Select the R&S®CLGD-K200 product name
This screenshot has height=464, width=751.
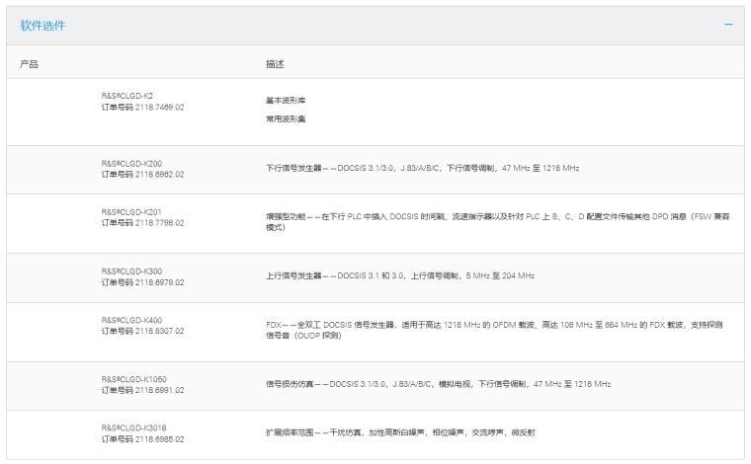point(131,163)
